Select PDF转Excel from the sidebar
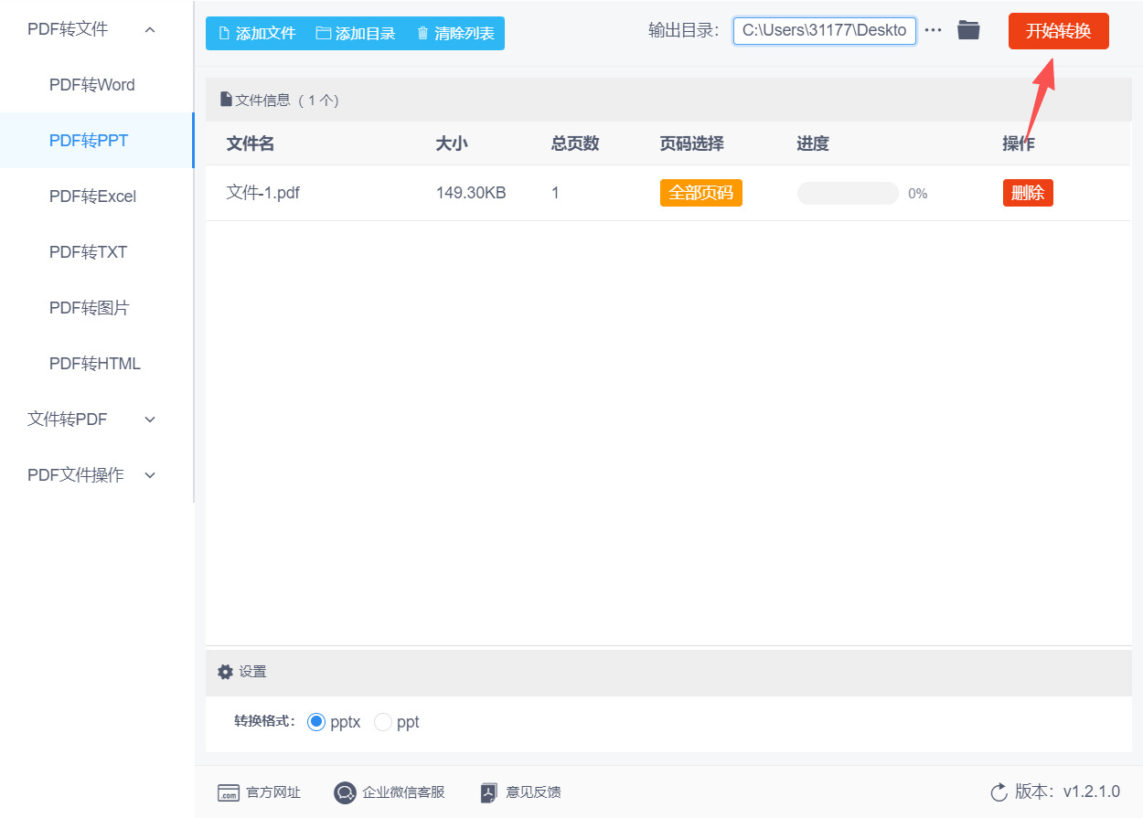Viewport: 1143px width, 818px height. (x=94, y=196)
